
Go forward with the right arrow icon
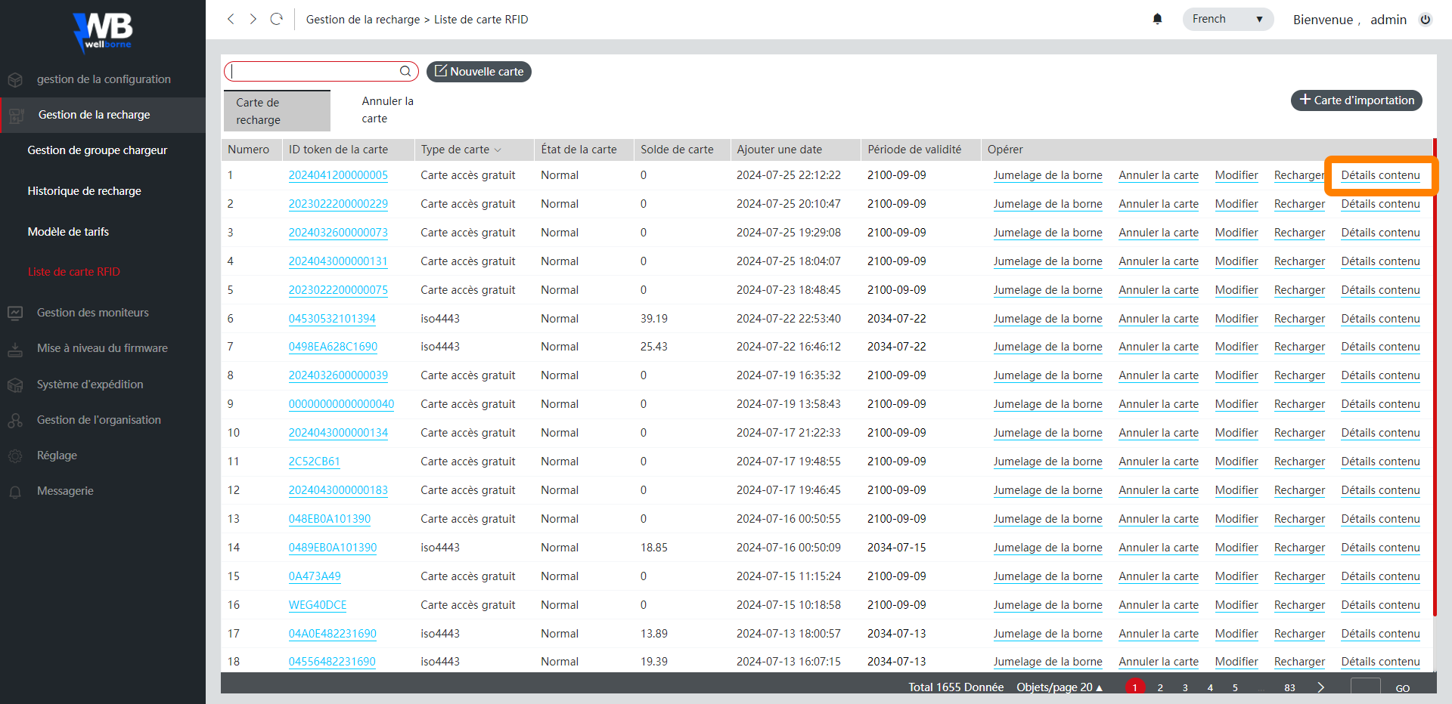click(x=253, y=19)
